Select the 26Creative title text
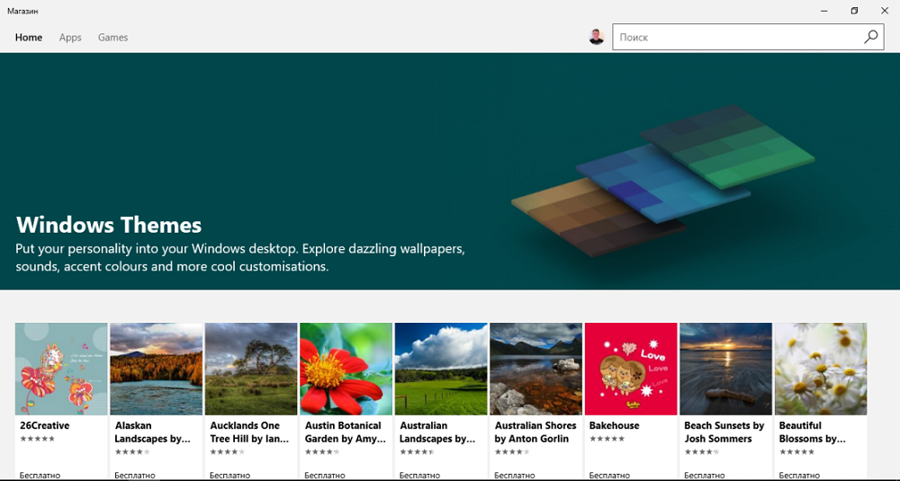 (x=45, y=425)
